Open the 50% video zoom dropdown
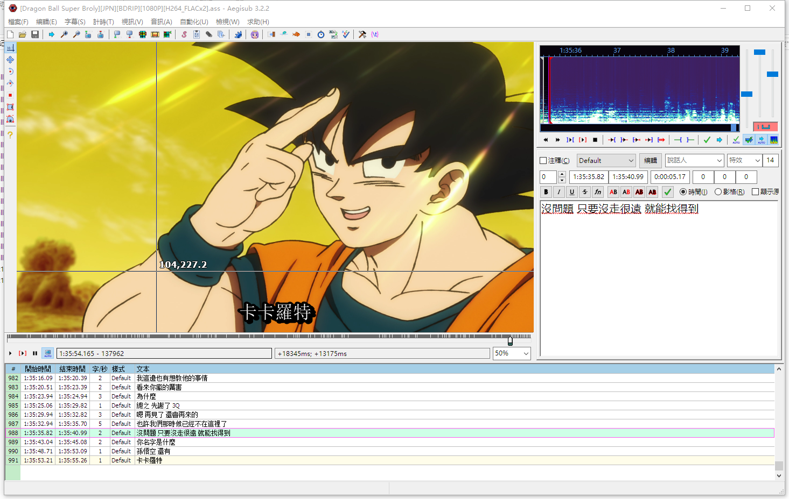Image resolution: width=789 pixels, height=499 pixels. (512, 353)
